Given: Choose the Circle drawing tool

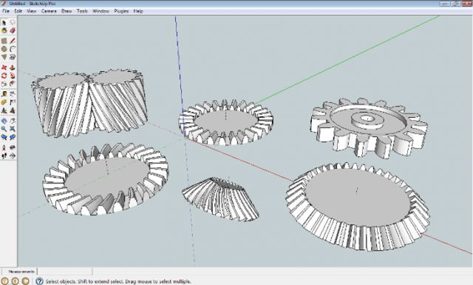Looking at the screenshot, I should pyautogui.click(x=4, y=49).
